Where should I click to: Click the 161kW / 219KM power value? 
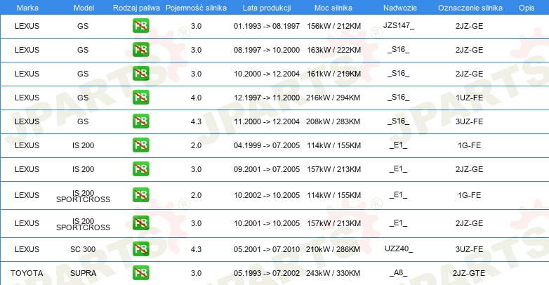(x=333, y=74)
